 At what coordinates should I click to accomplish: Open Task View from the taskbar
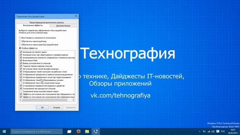click(69, 132)
